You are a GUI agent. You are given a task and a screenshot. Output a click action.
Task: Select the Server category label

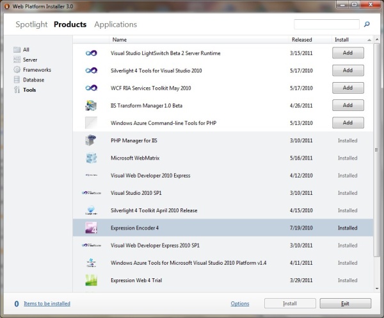(x=30, y=60)
